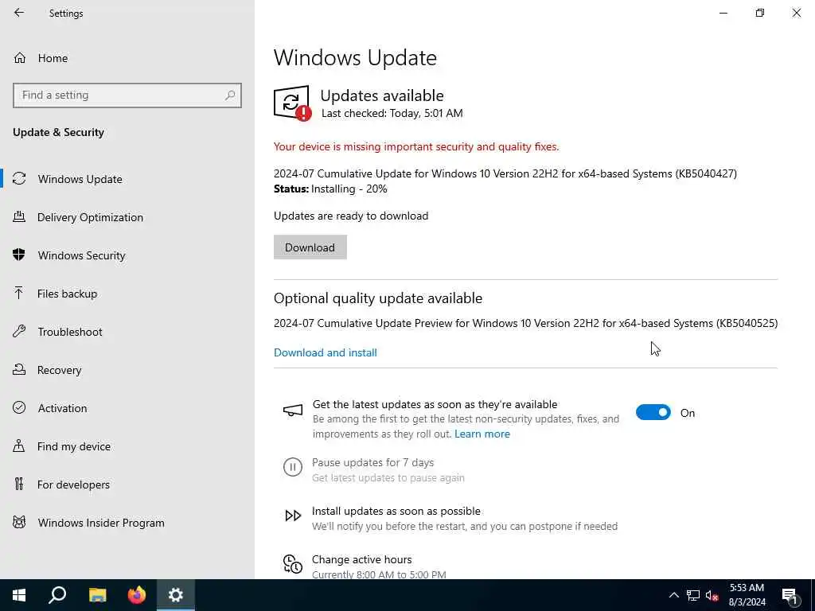The image size is (815, 611).
Task: Click the Update & Security heading
Action: click(58, 132)
